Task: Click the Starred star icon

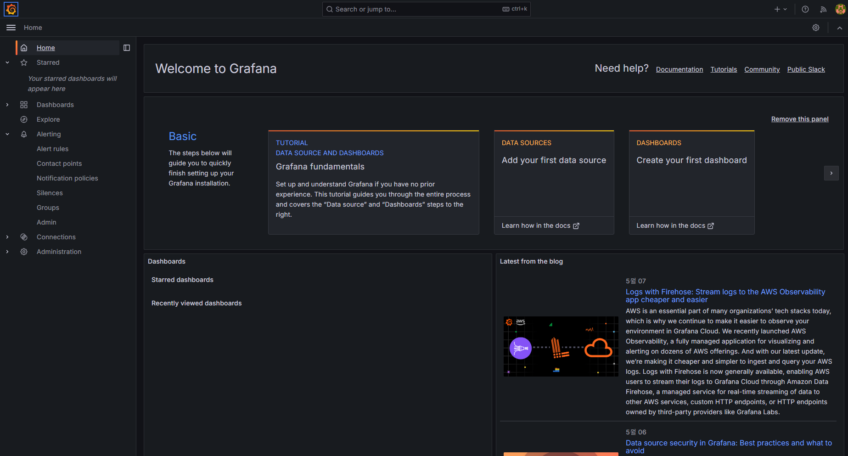Action: pos(24,62)
